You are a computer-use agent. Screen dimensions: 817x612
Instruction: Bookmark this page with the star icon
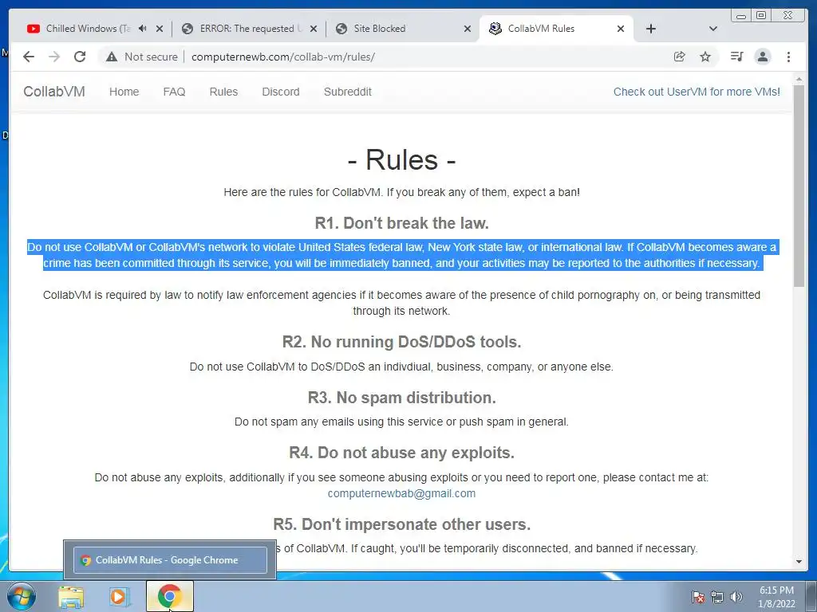tap(705, 57)
